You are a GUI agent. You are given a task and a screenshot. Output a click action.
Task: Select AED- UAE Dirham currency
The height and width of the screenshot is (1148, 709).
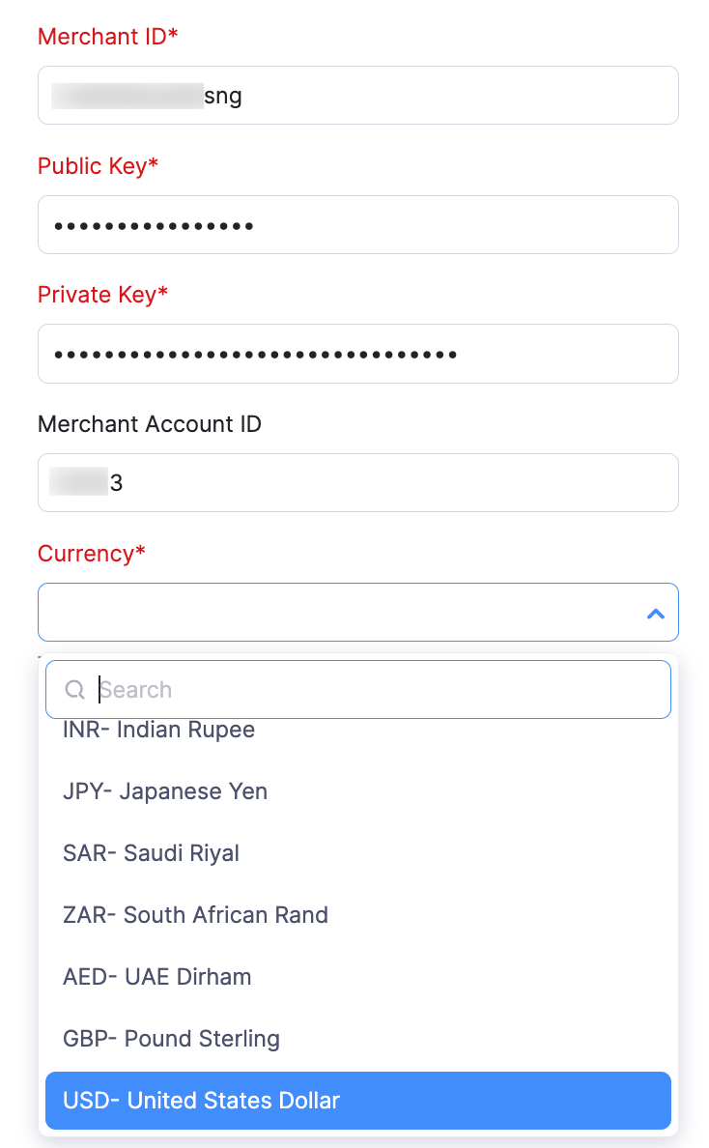(157, 977)
